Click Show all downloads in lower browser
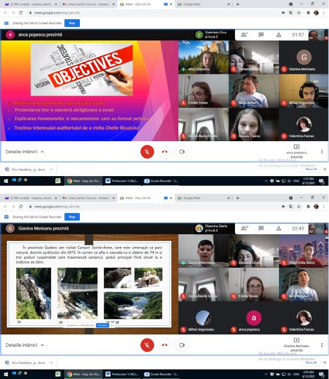The image size is (329, 379). pyautogui.click(x=311, y=363)
